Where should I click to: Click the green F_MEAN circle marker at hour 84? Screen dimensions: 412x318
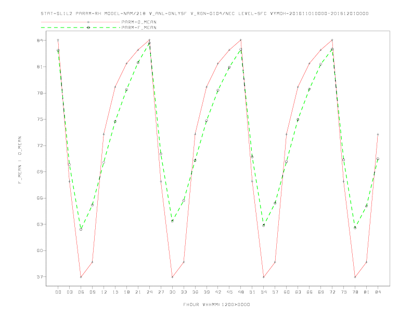pos(378,158)
